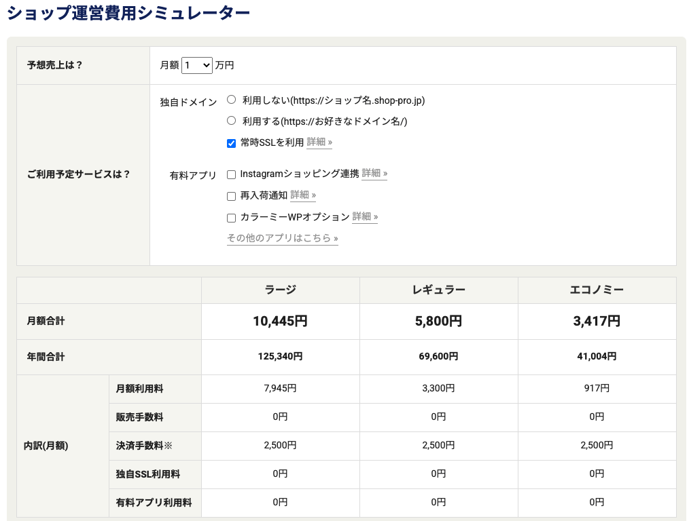Viewport: 689px width, 521px height.
Task: Click the 5,800円 monthly total for レギュラー
Action: point(438,321)
